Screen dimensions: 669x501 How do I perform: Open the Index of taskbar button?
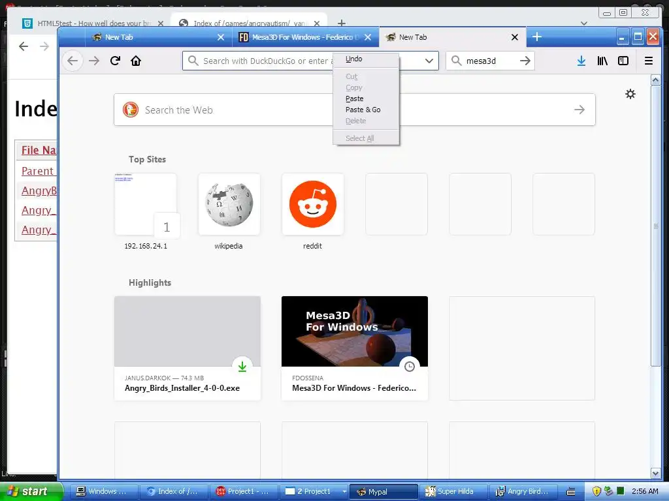coord(174,491)
